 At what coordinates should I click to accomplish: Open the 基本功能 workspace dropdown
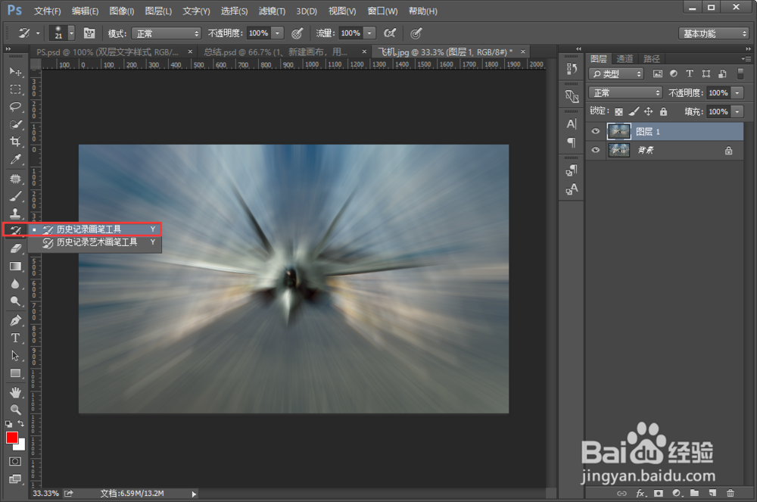(714, 33)
